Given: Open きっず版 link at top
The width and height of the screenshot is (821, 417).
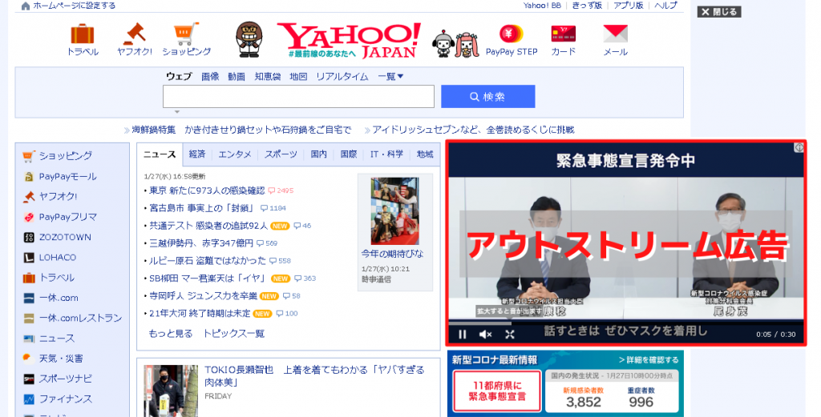Looking at the screenshot, I should pos(587,6).
